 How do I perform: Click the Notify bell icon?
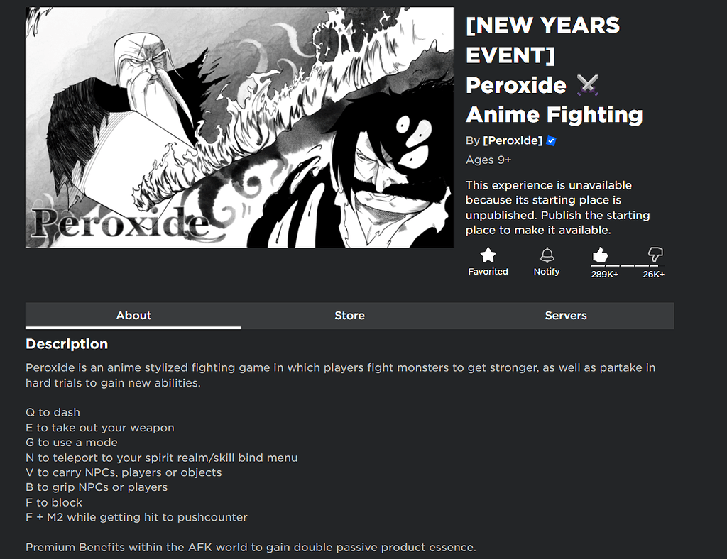pos(547,255)
